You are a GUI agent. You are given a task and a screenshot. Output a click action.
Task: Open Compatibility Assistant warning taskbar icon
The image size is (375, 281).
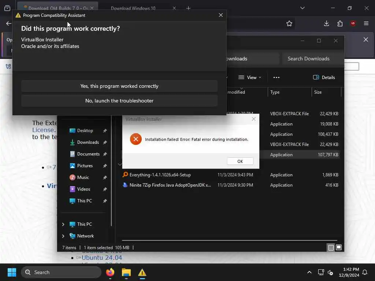[142, 272]
